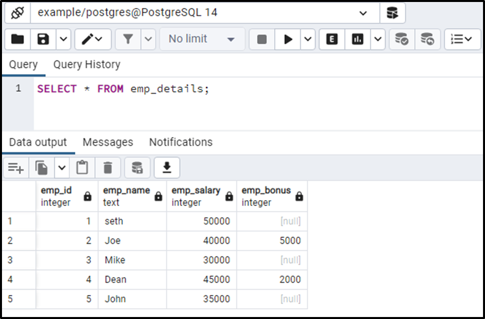Open the Messages tab
This screenshot has height=319, width=485.
(x=108, y=142)
